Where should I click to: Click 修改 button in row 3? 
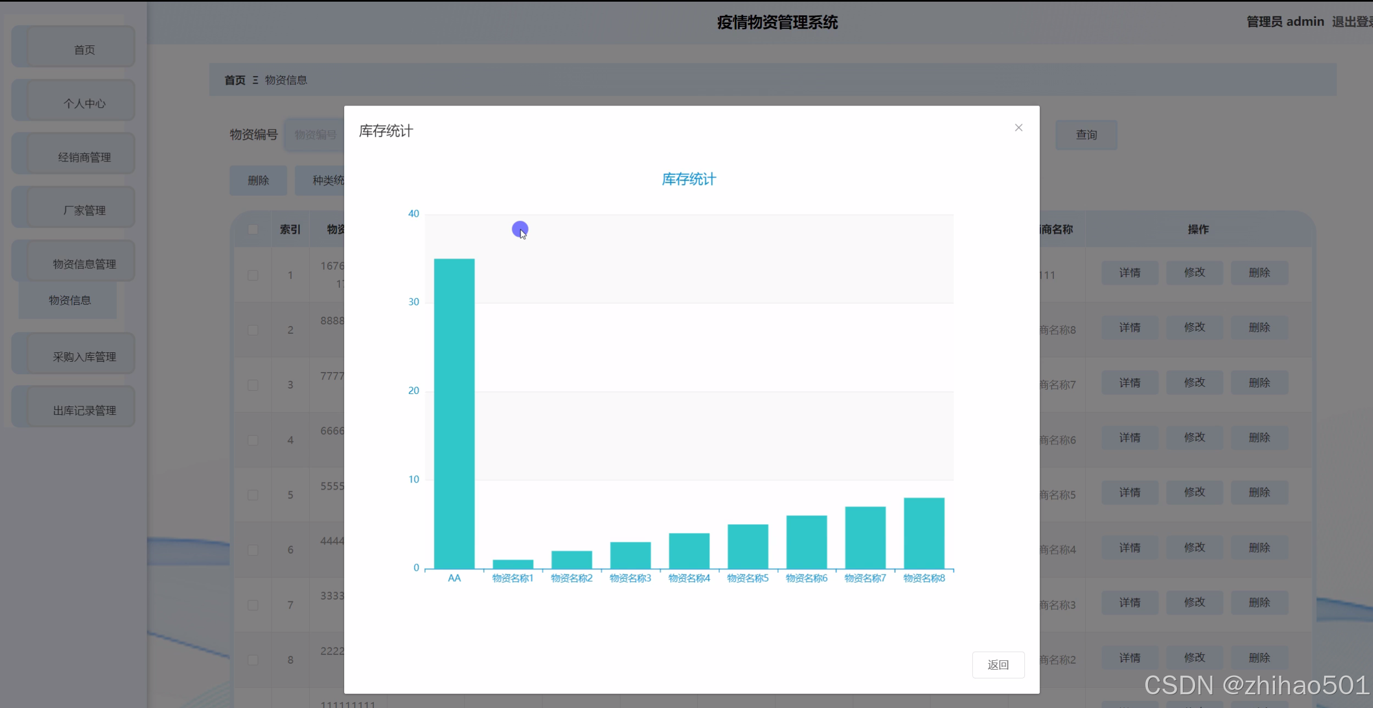tap(1194, 382)
